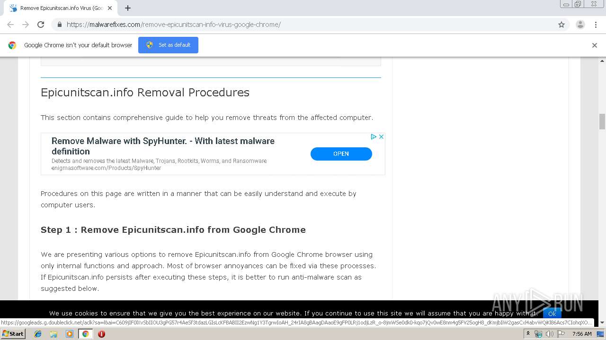
Task: Dismiss the default browser notification bar
Action: point(595,45)
